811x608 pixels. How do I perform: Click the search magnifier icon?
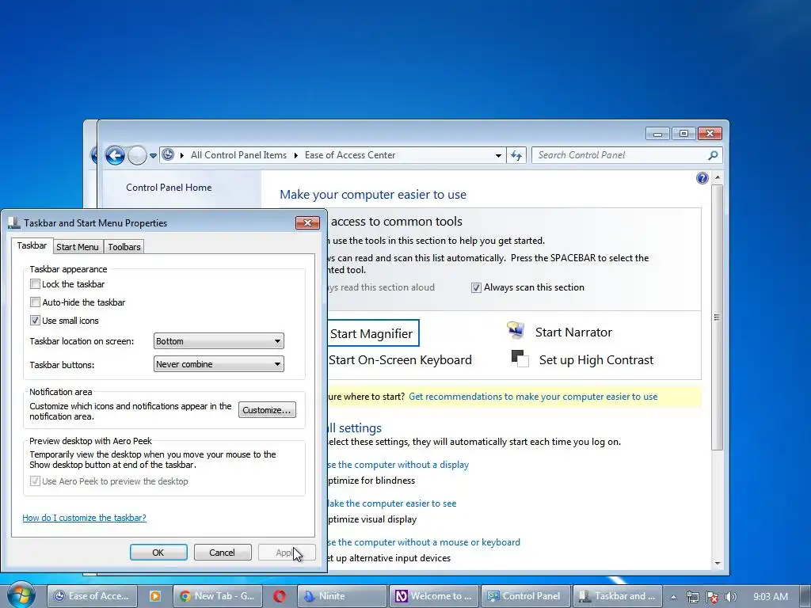coord(713,155)
